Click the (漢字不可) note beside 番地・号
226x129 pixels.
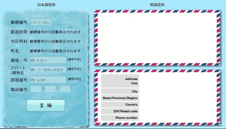point(74,60)
